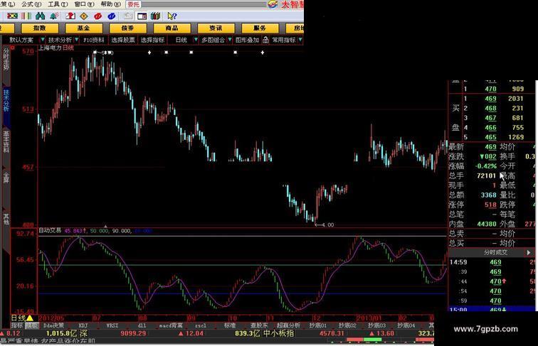
Task: Click the 自动交易 indicator title
Action: [x=50, y=231]
